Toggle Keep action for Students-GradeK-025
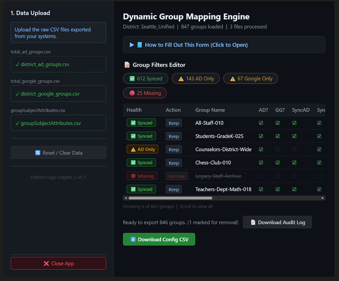The image size is (339, 281). click(x=174, y=136)
